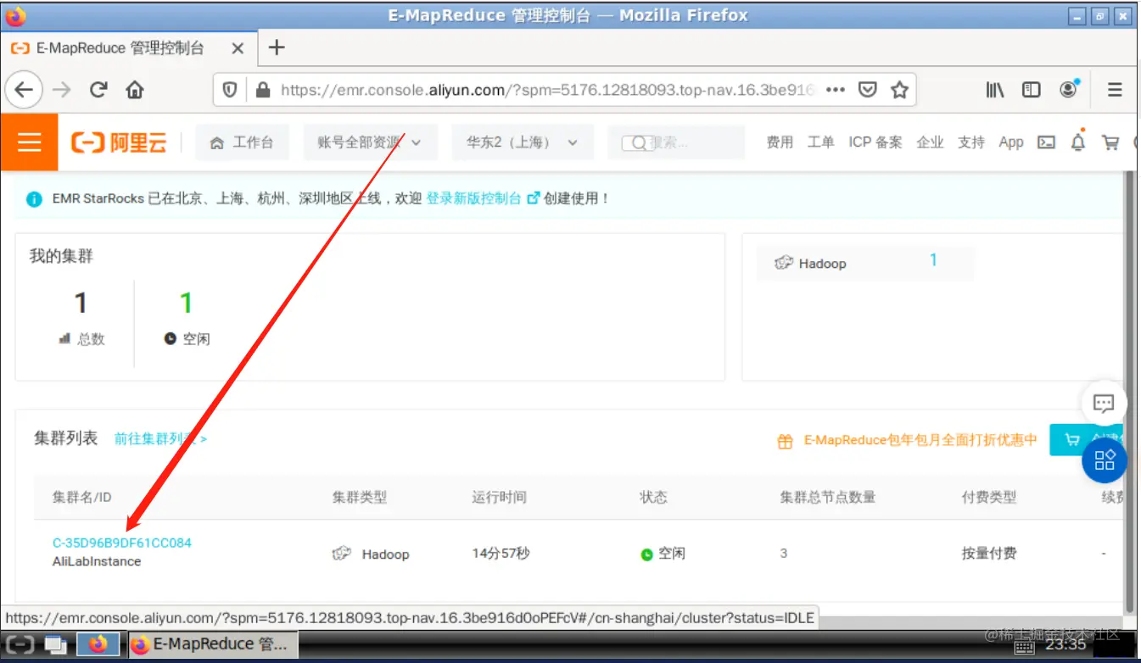This screenshot has height=663, width=1141.
Task: Bookmark this page with the star icon
Action: (x=899, y=89)
